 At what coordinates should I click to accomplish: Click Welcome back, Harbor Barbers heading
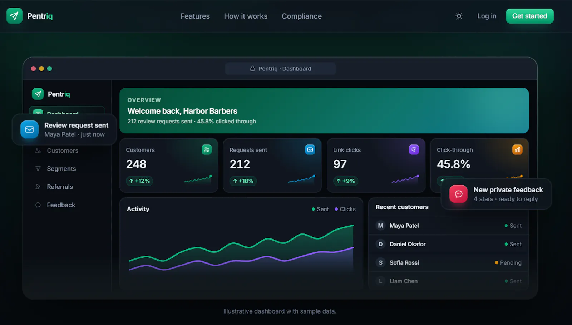tap(182, 111)
